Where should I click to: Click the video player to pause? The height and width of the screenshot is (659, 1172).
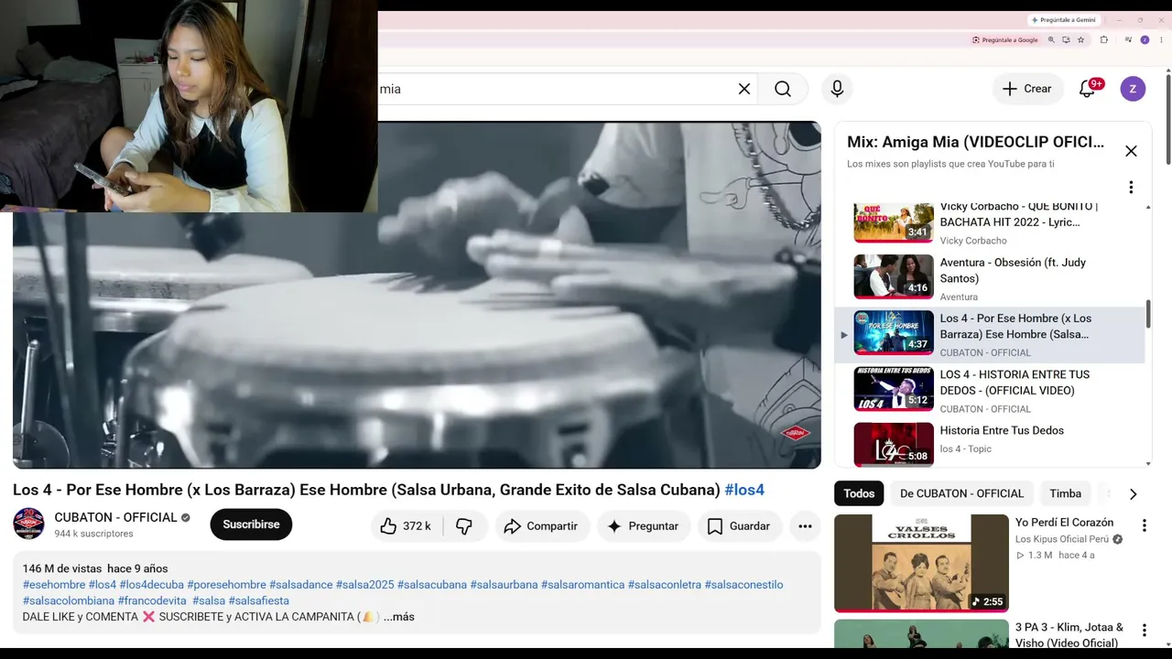tap(417, 295)
